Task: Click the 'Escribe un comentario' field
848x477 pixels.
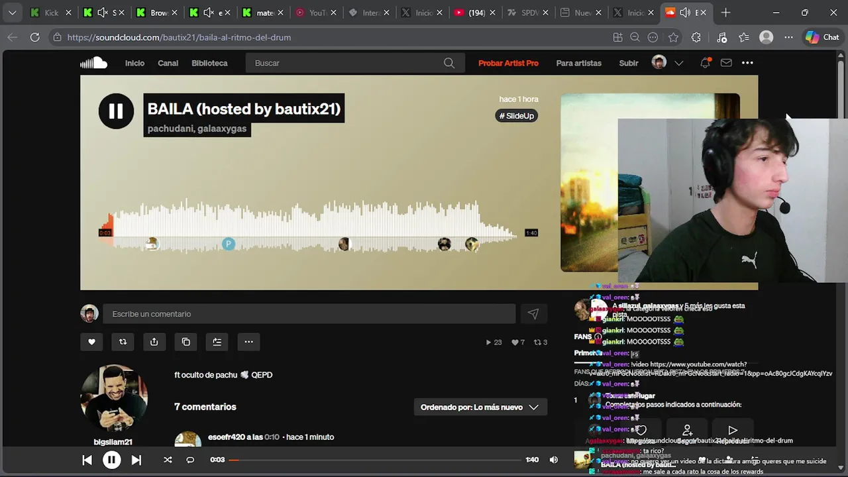Action: (x=309, y=314)
